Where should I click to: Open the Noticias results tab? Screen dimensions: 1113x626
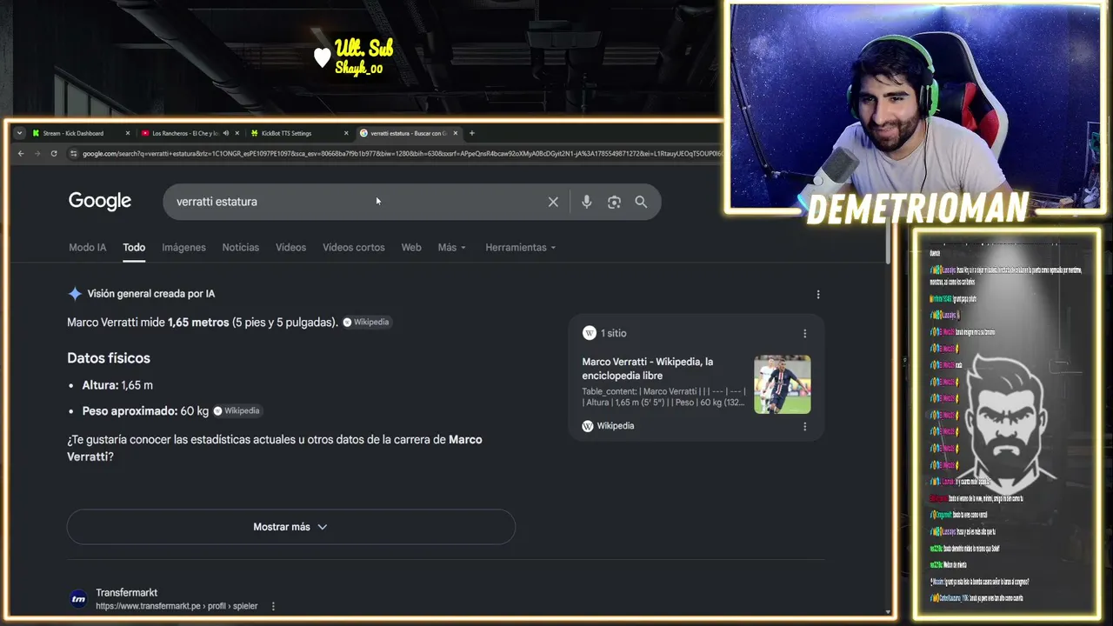pyautogui.click(x=241, y=248)
